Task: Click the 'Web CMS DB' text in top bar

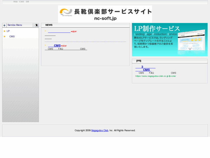Action: point(21,2)
